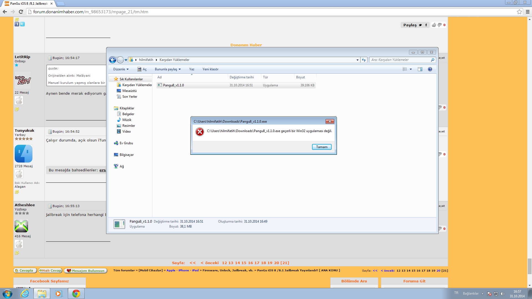Open Tunyukuk user profile name
Screen dimensions: 532x299
[24, 130]
